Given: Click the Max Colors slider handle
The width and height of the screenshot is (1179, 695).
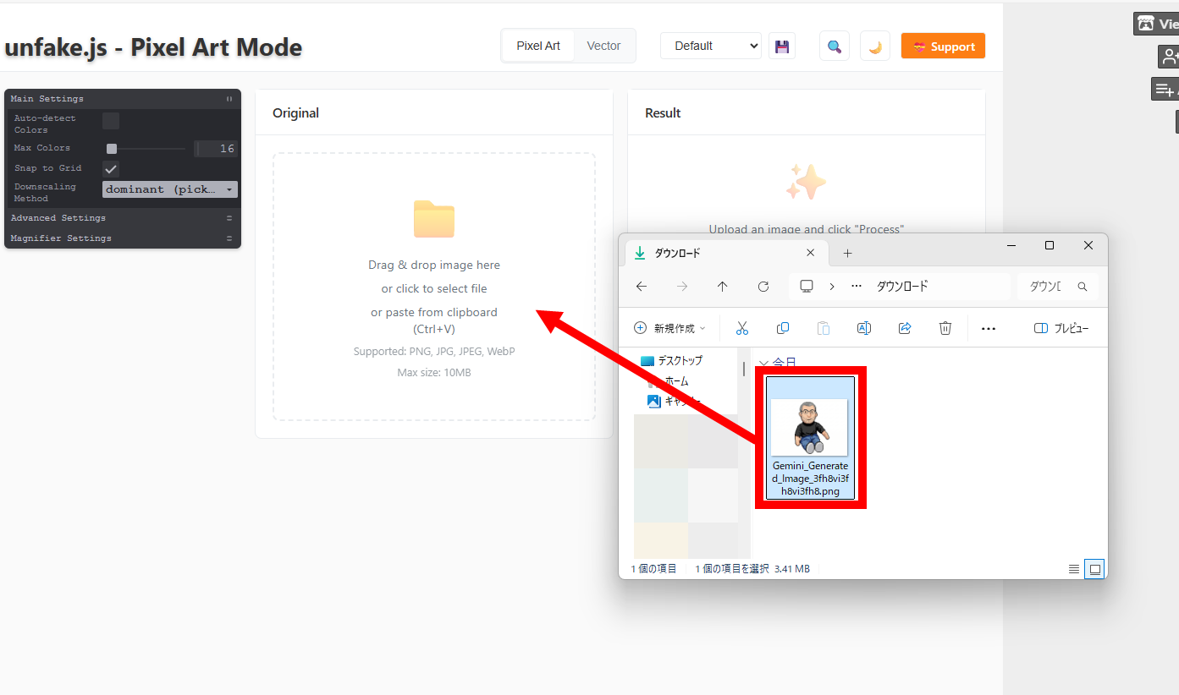Looking at the screenshot, I should coord(111,149).
